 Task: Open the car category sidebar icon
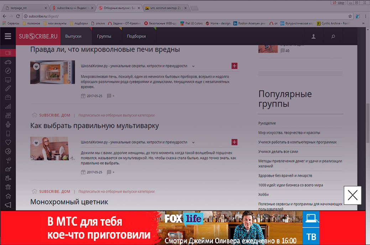click(8, 62)
